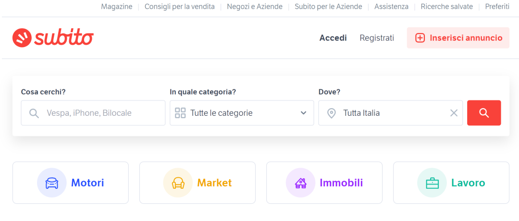Open the Tutte le categorie dropdown

click(x=242, y=113)
